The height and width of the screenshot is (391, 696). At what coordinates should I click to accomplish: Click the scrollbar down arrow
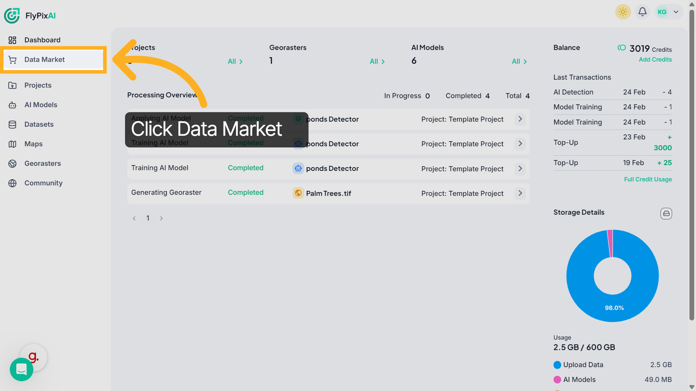tap(692, 387)
